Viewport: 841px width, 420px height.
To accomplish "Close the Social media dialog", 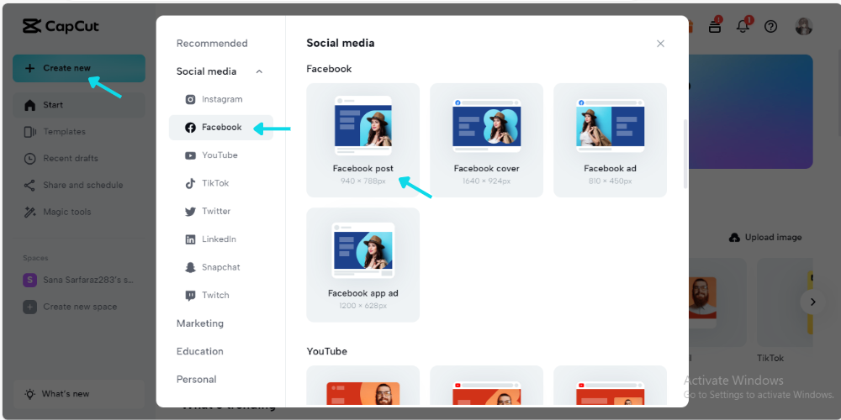I will pyautogui.click(x=661, y=44).
